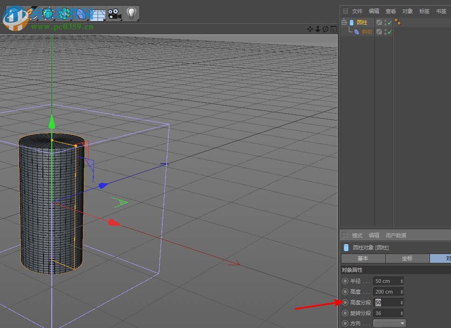Create a camera using the camera icon
The height and width of the screenshot is (328, 451).
113,13
